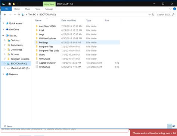This screenshot has height=136, width=177.
Task: Click the New folder quick access icon
Action: click(x=14, y=4)
